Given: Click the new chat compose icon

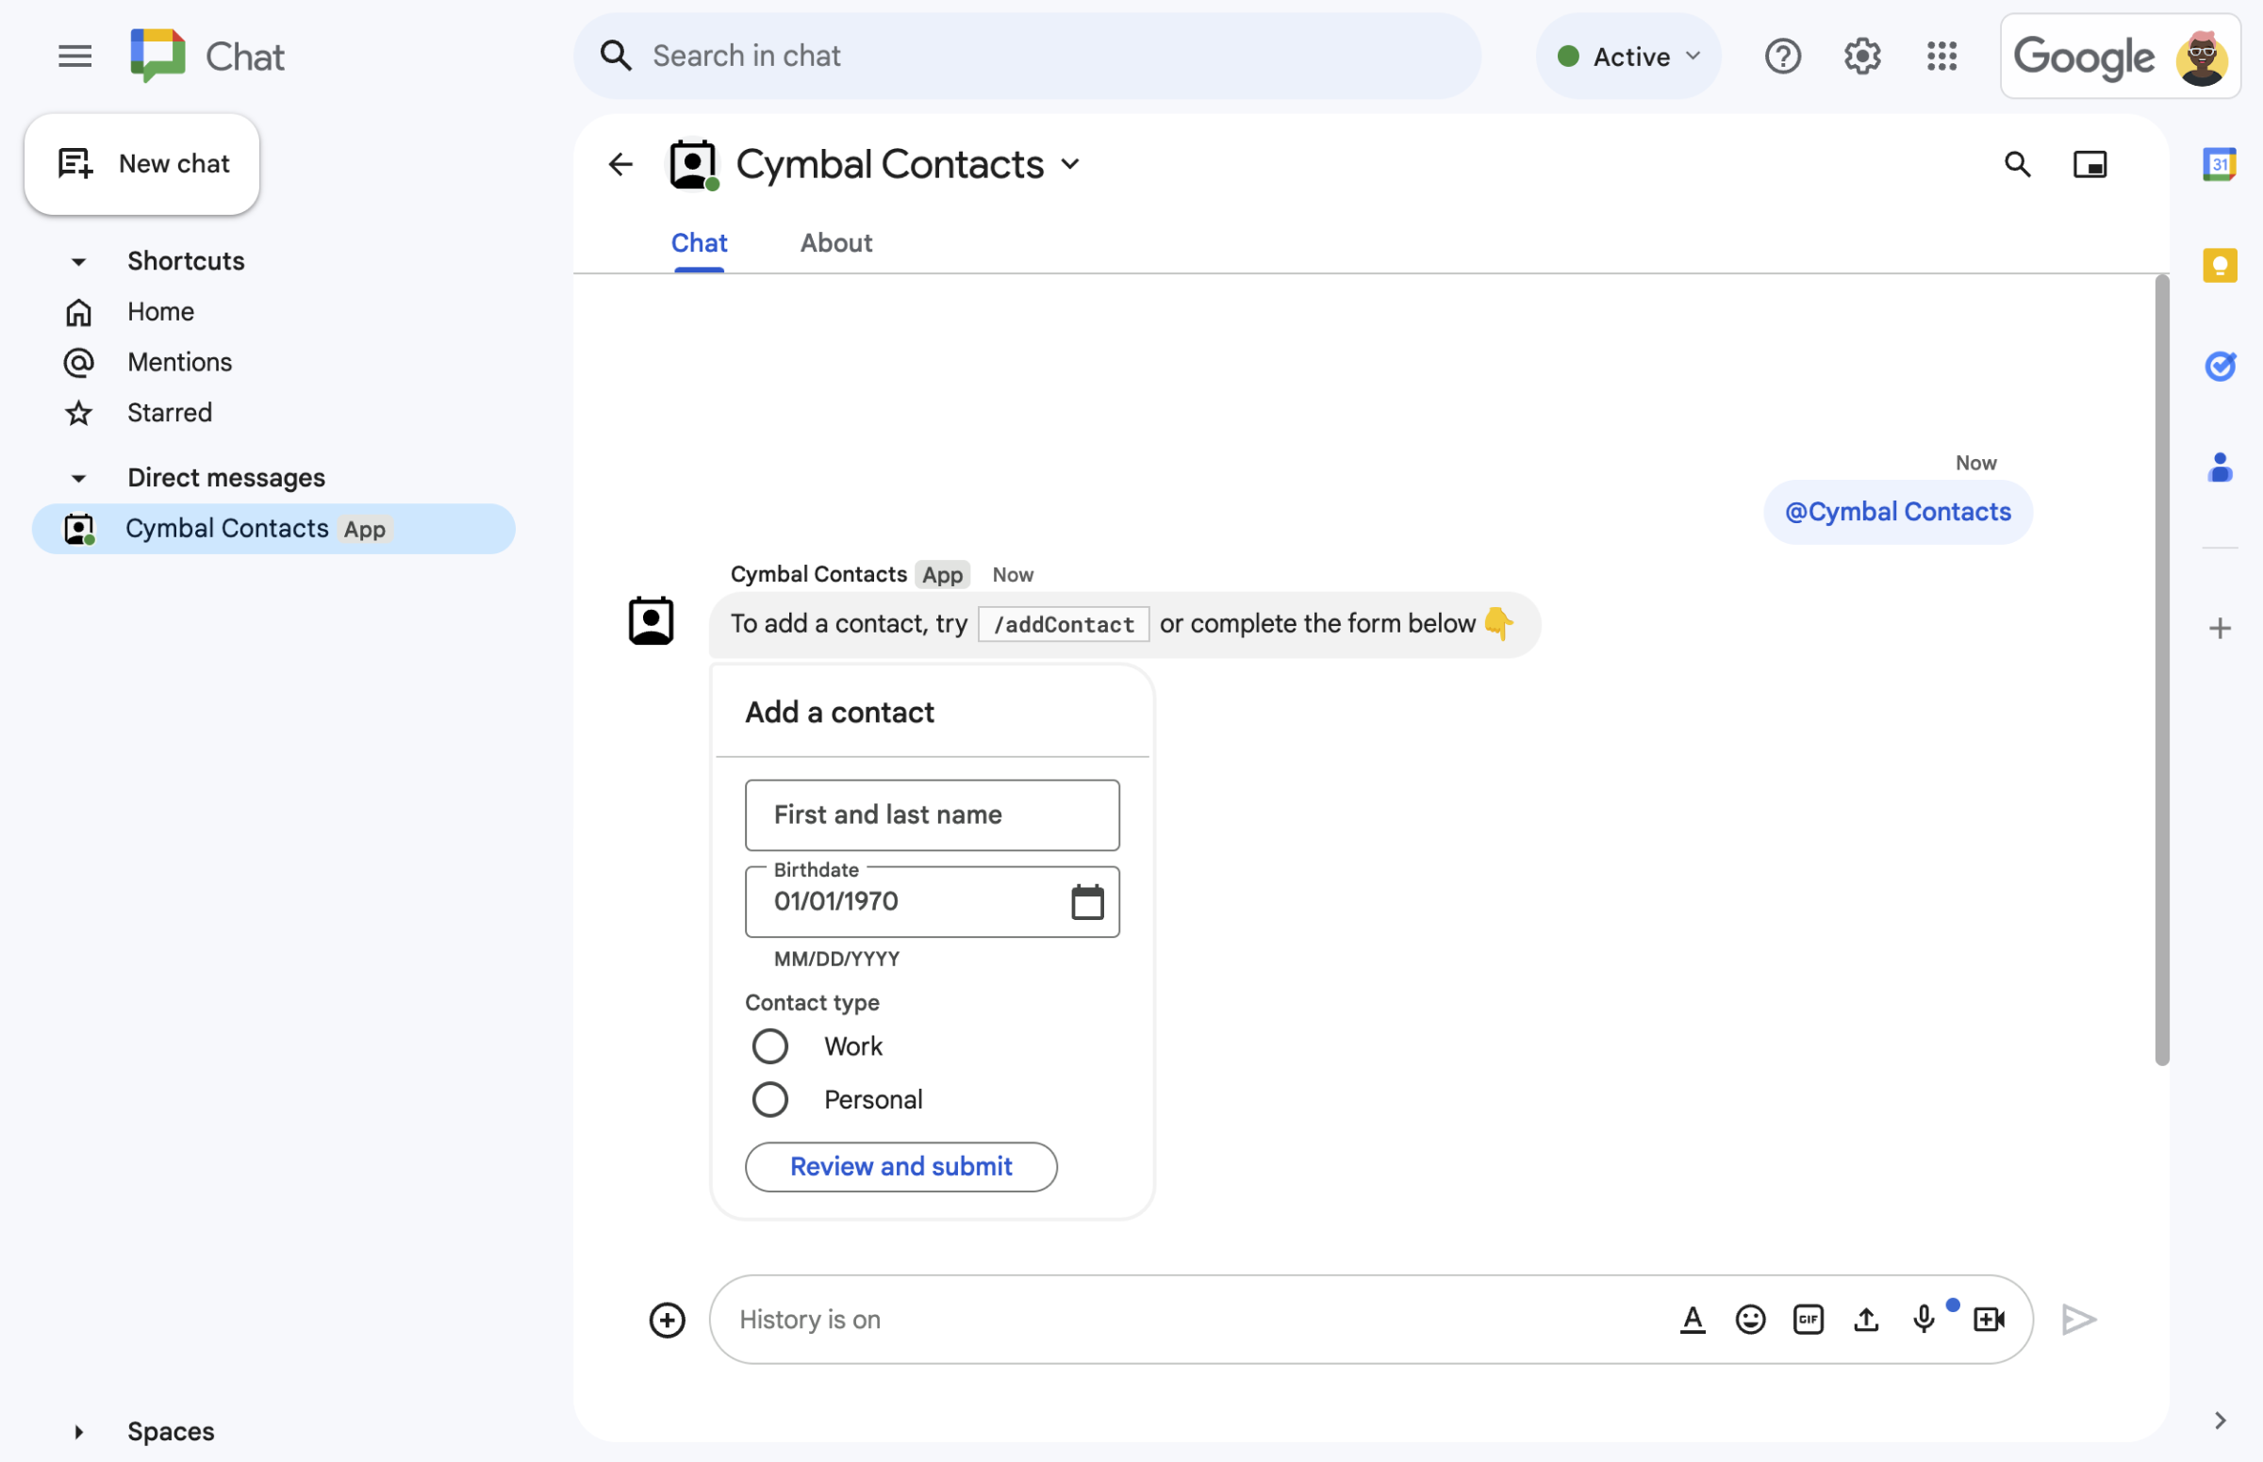Looking at the screenshot, I should 73,161.
